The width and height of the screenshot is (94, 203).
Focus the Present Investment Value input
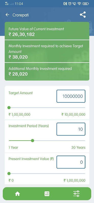coord(71,162)
